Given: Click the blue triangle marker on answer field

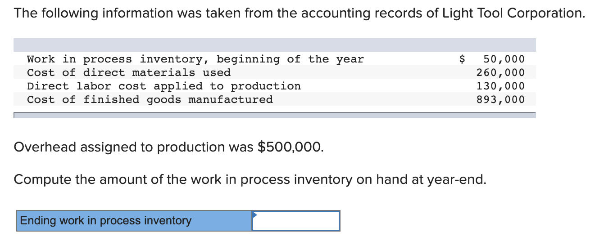Looking at the screenshot, I should click(x=254, y=214).
